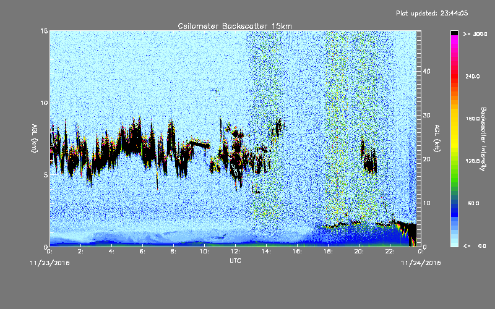Screen dimensions: 495x309
Task: Pick the black top segment of the colorbar
Action: click(454, 33)
